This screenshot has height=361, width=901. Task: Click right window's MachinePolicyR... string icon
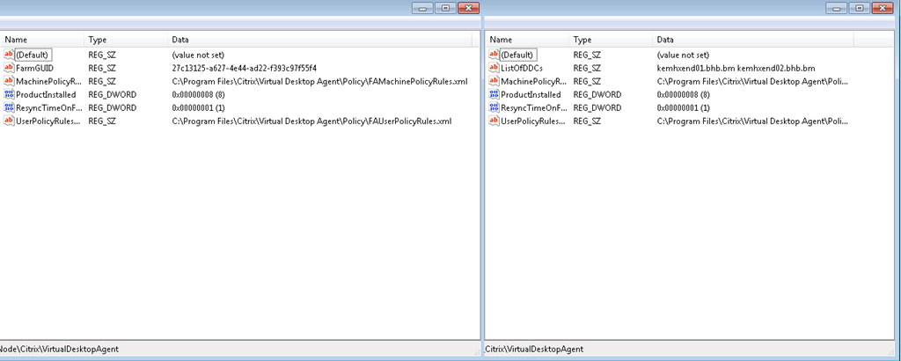tap(494, 81)
